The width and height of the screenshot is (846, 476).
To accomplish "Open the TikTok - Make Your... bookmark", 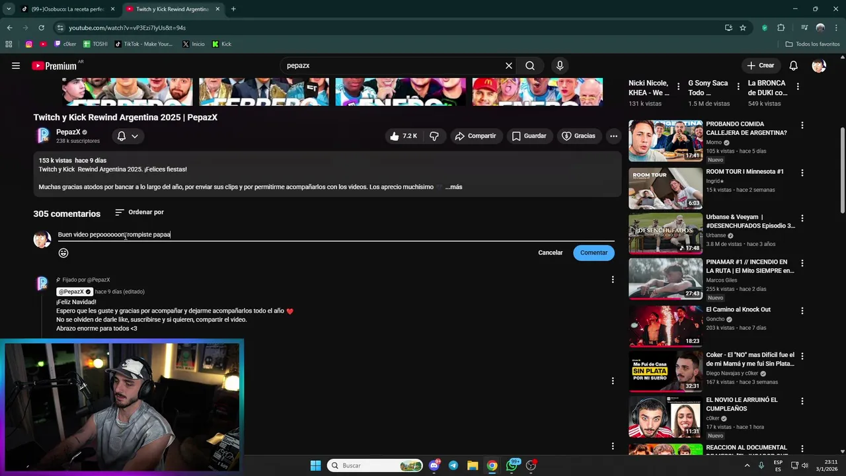I will pos(143,44).
